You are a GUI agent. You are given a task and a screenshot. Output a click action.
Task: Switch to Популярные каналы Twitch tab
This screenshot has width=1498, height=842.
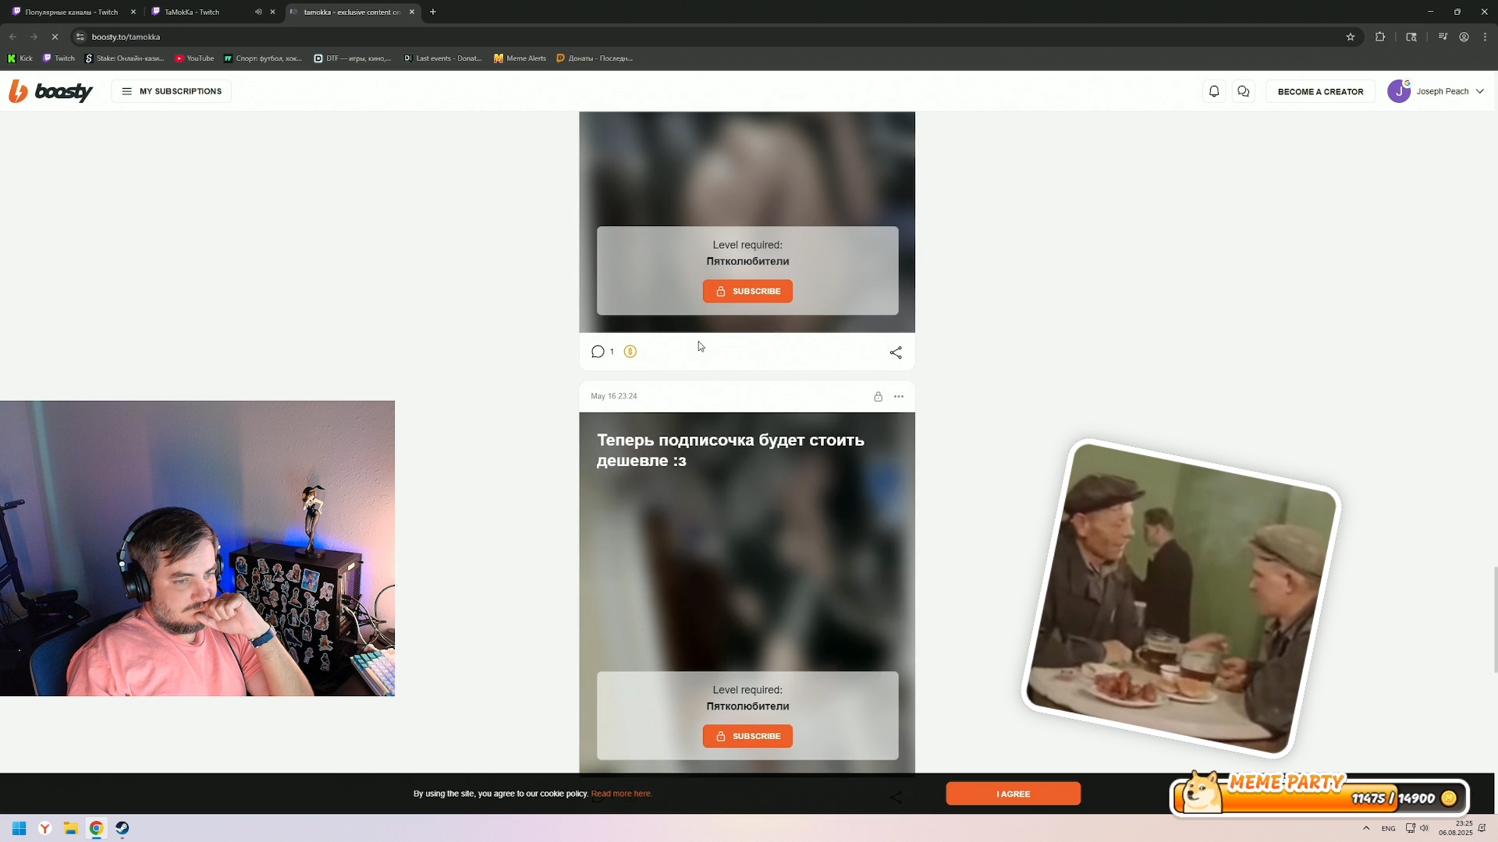click(x=70, y=12)
